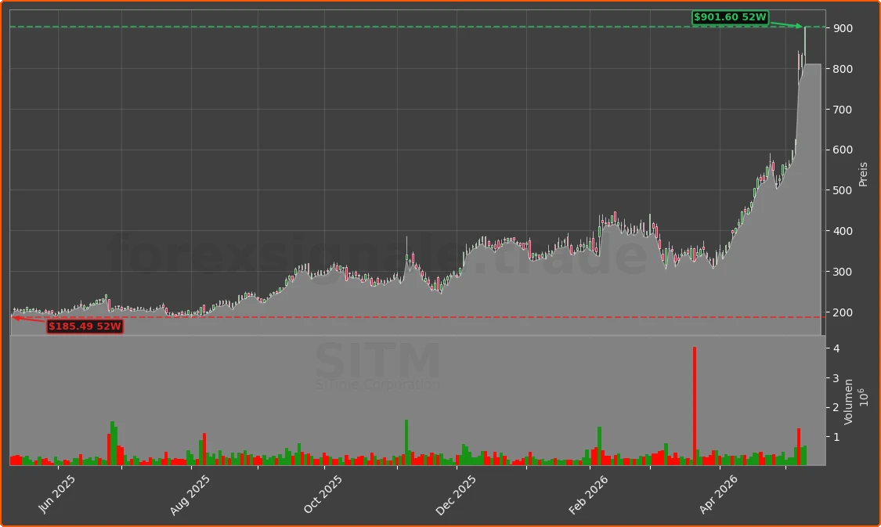Screen dimensions: 881x527
Task: Click the 700 price axis value
Action: click(x=843, y=110)
